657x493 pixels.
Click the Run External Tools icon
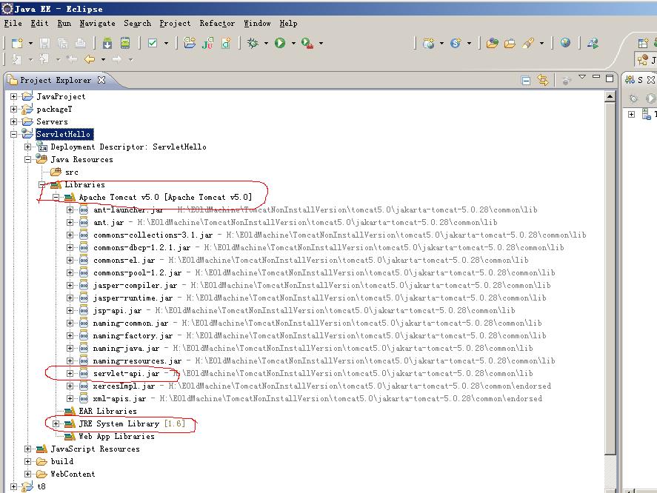[307, 44]
